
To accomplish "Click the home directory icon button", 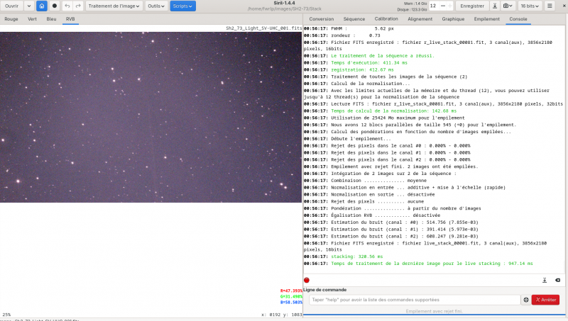I will [x=42, y=6].
